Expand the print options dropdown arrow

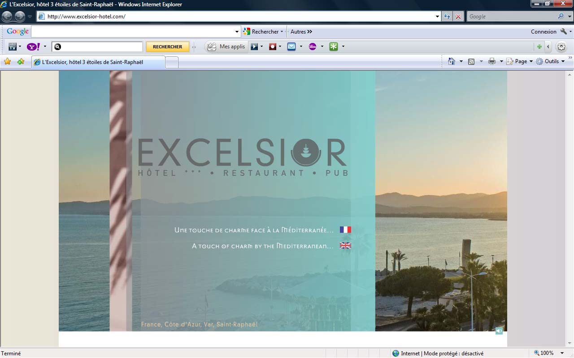(501, 61)
